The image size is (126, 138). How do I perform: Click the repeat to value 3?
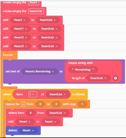click(x=56, y=104)
